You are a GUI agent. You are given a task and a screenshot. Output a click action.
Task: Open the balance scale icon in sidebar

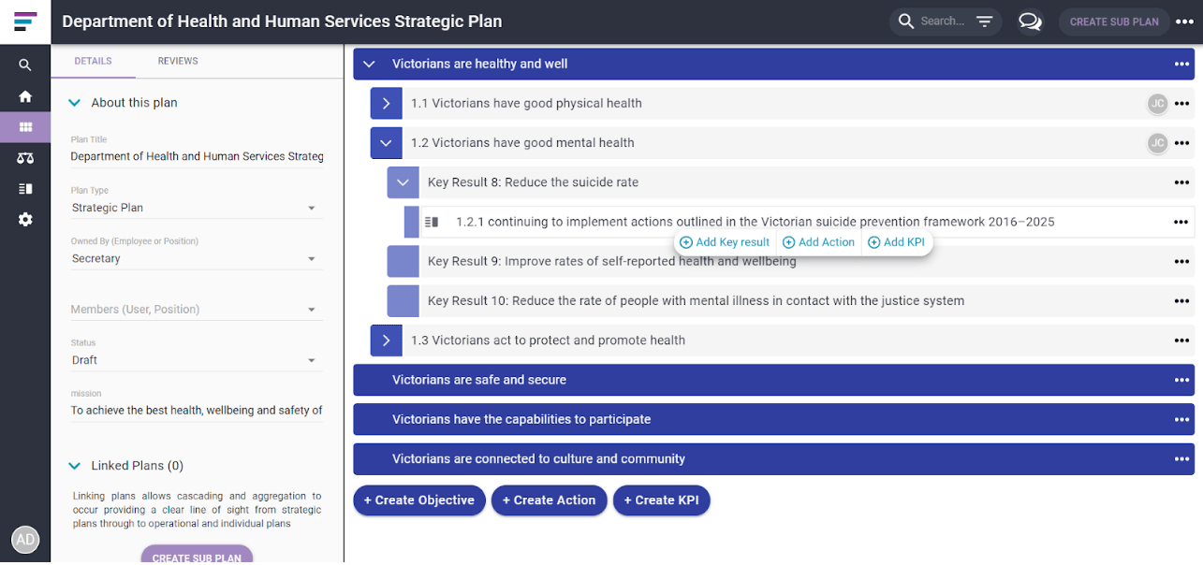(x=25, y=158)
